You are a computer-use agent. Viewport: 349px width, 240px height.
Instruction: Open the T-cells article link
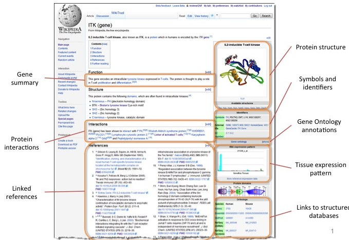point(164,79)
